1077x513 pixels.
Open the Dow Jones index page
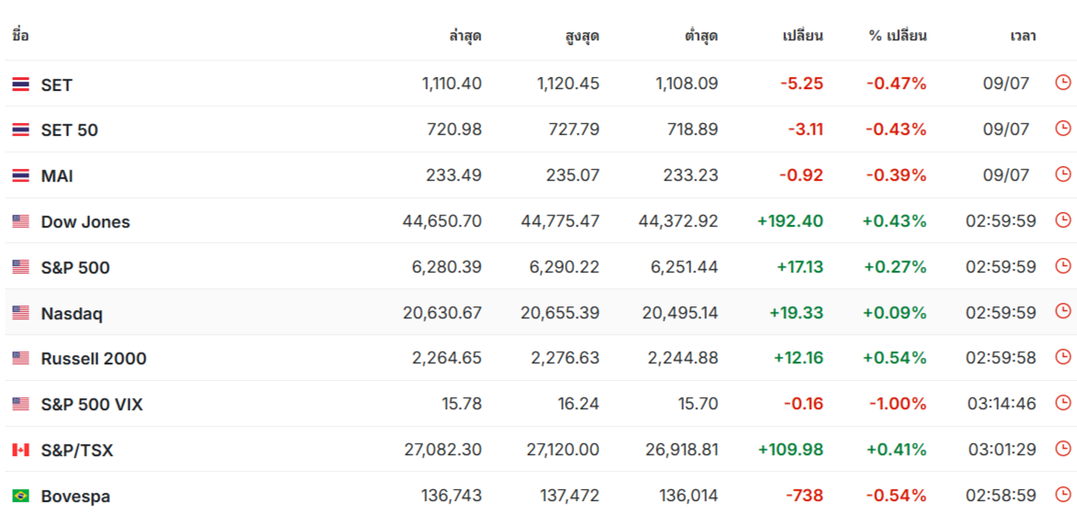(x=85, y=222)
